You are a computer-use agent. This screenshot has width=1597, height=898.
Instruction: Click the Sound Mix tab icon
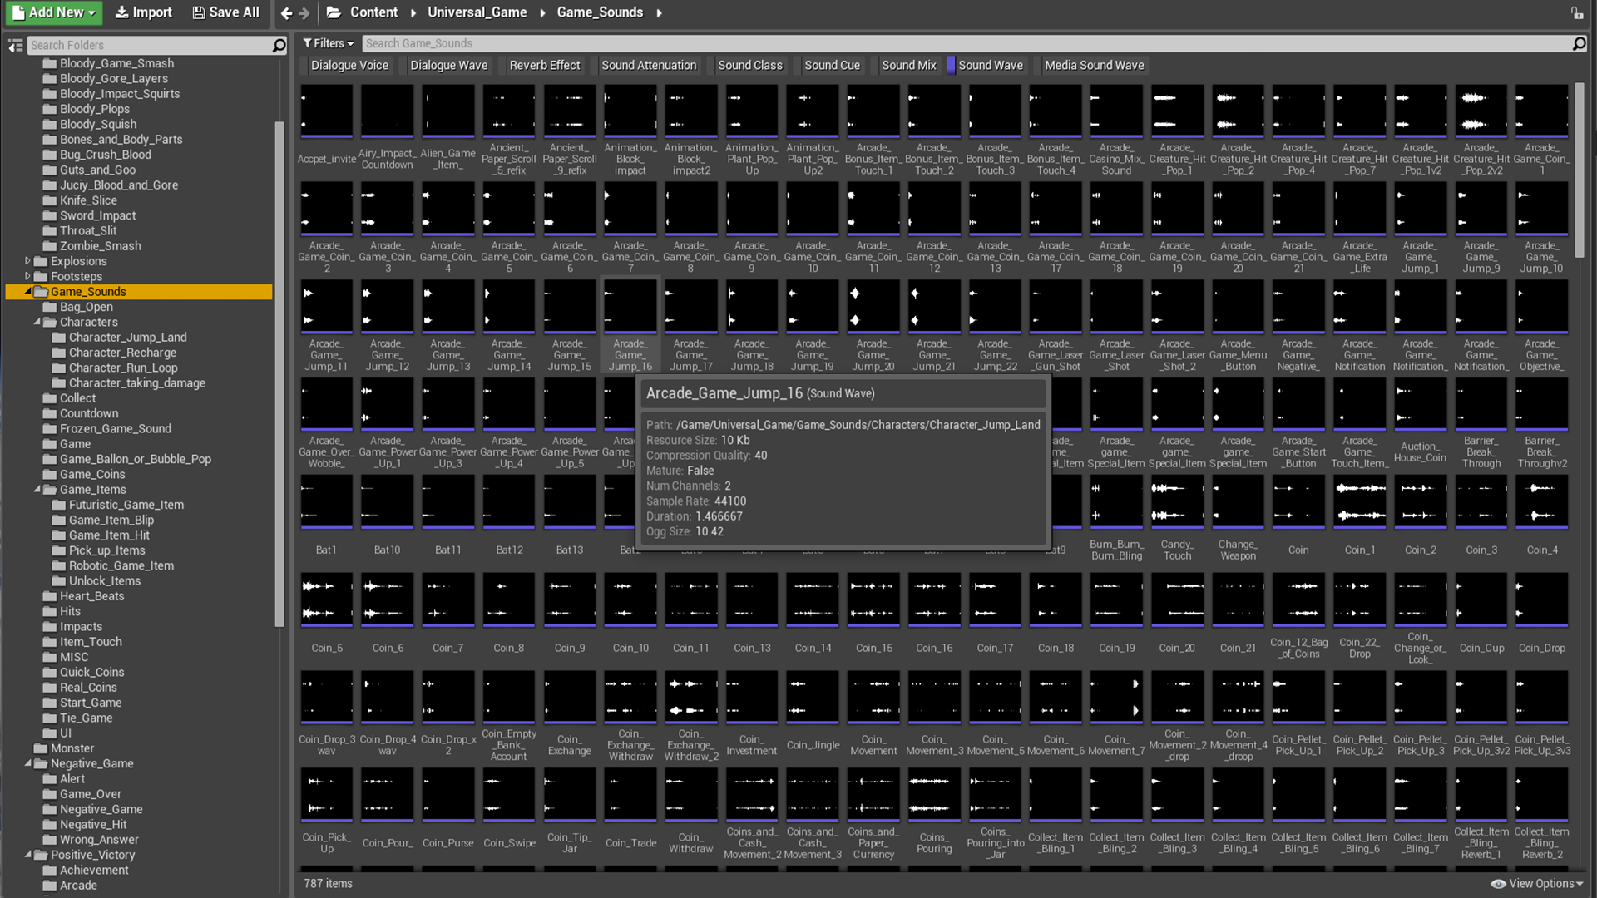(x=909, y=65)
